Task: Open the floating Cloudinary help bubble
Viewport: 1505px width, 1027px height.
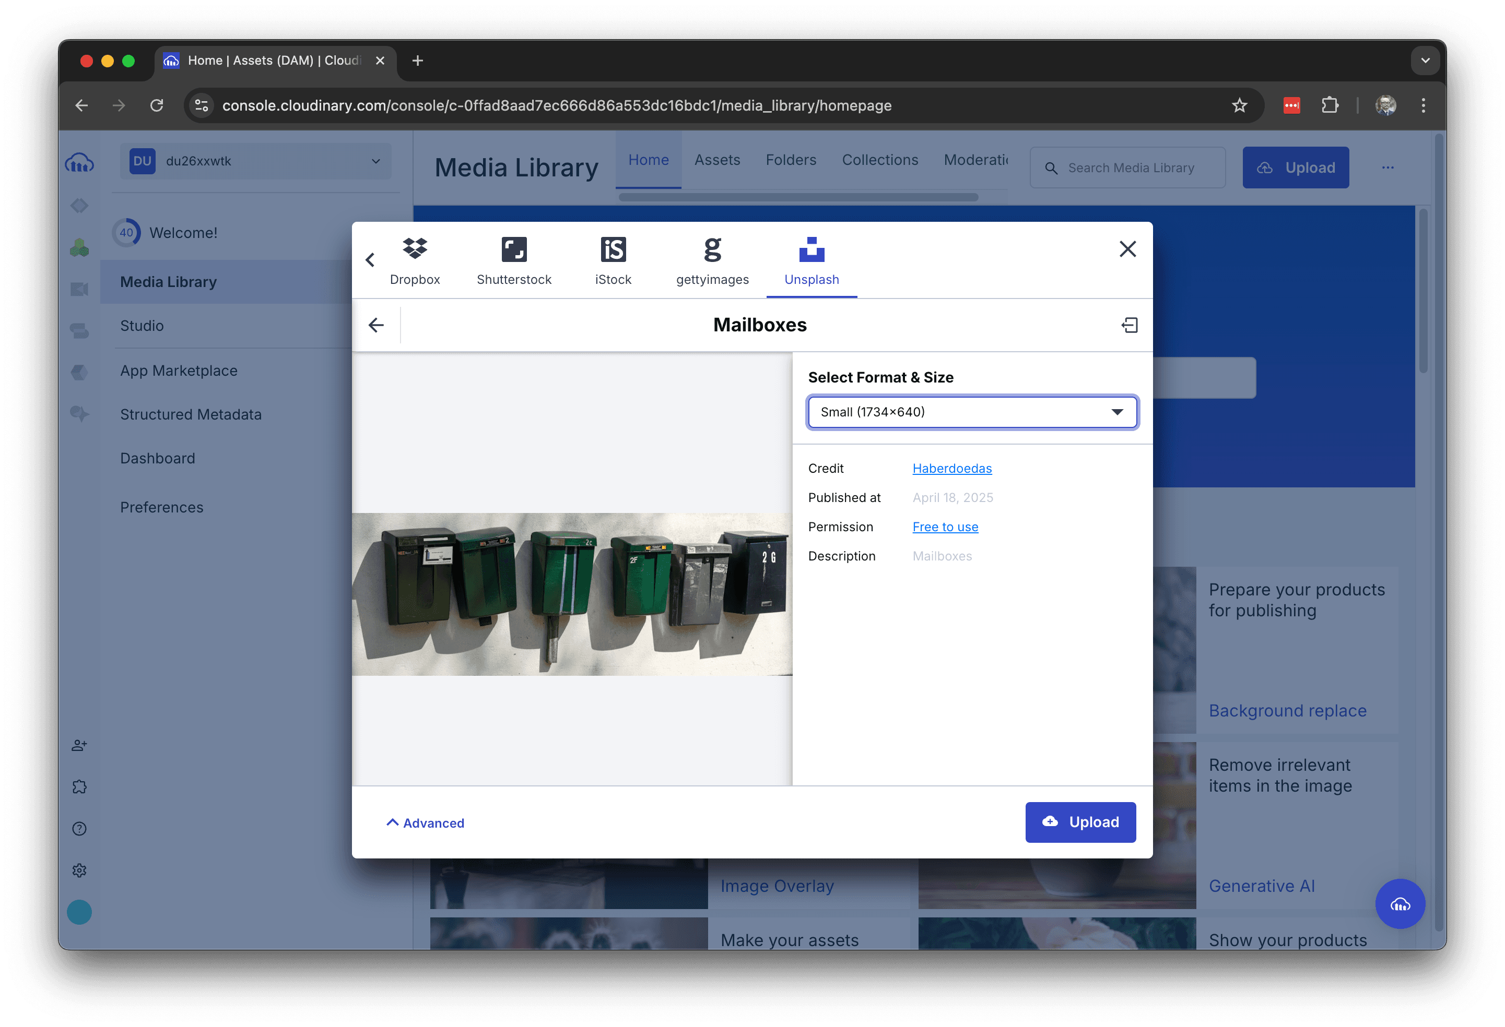Action: pos(1400,903)
